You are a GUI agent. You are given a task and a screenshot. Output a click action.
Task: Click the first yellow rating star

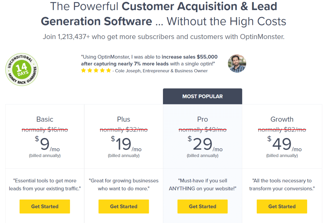[x=83, y=71]
